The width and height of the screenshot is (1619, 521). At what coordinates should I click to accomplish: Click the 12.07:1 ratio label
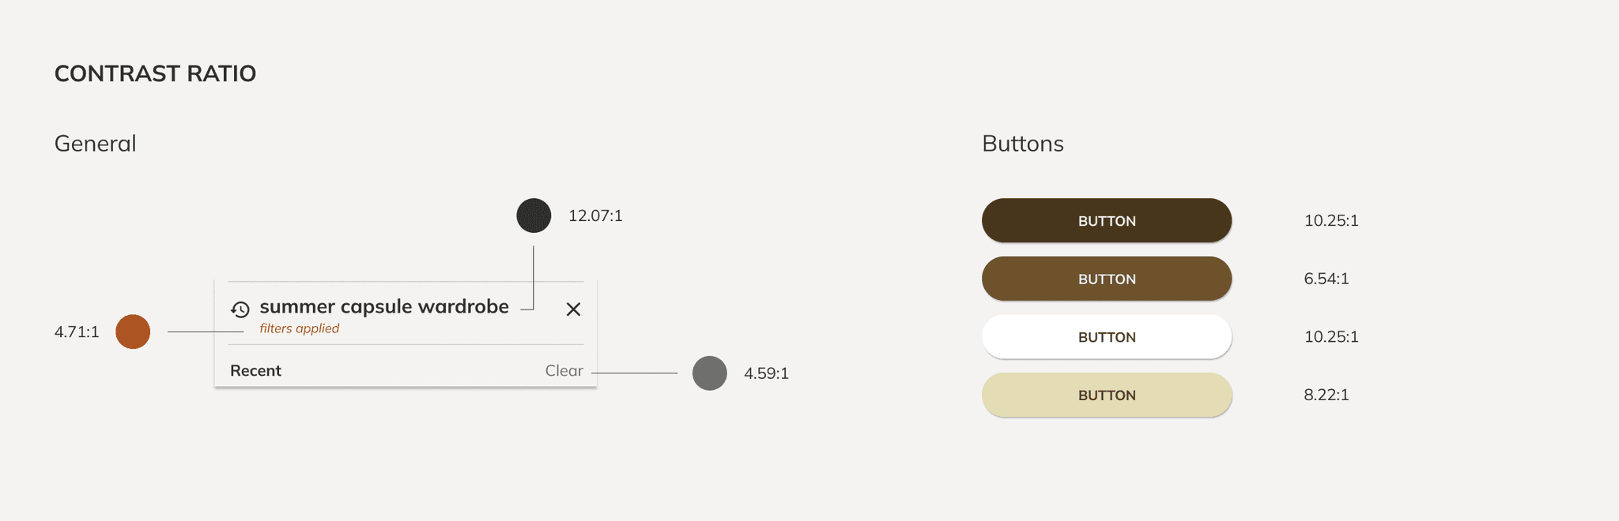(595, 216)
